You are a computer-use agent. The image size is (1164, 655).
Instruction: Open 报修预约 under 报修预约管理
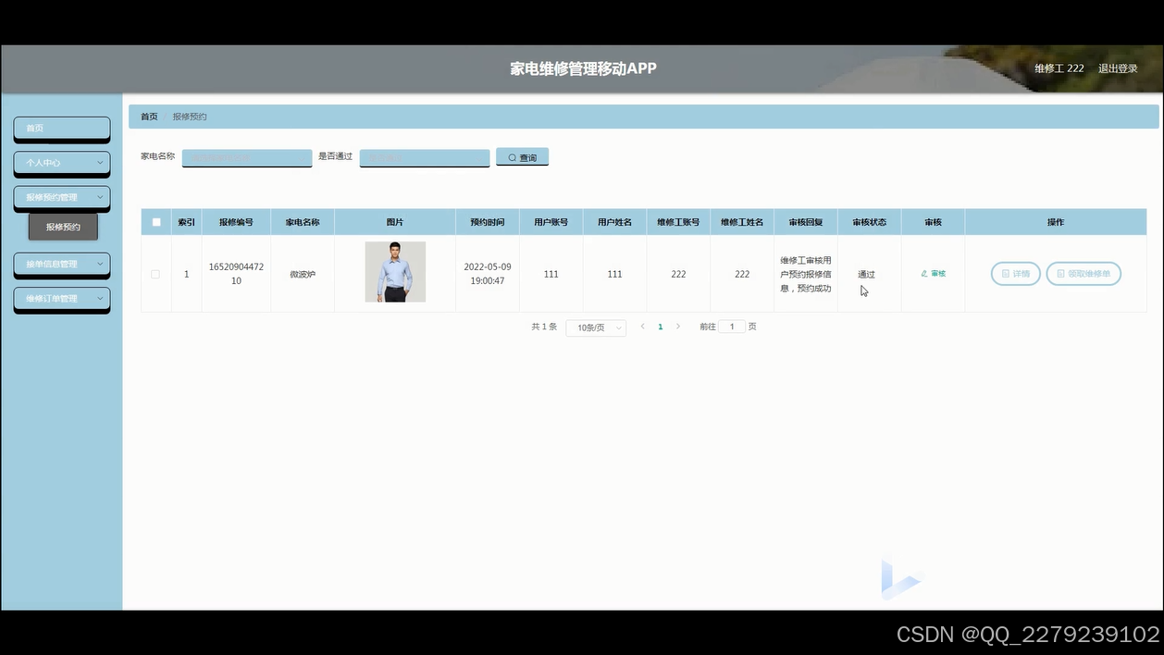click(x=63, y=226)
